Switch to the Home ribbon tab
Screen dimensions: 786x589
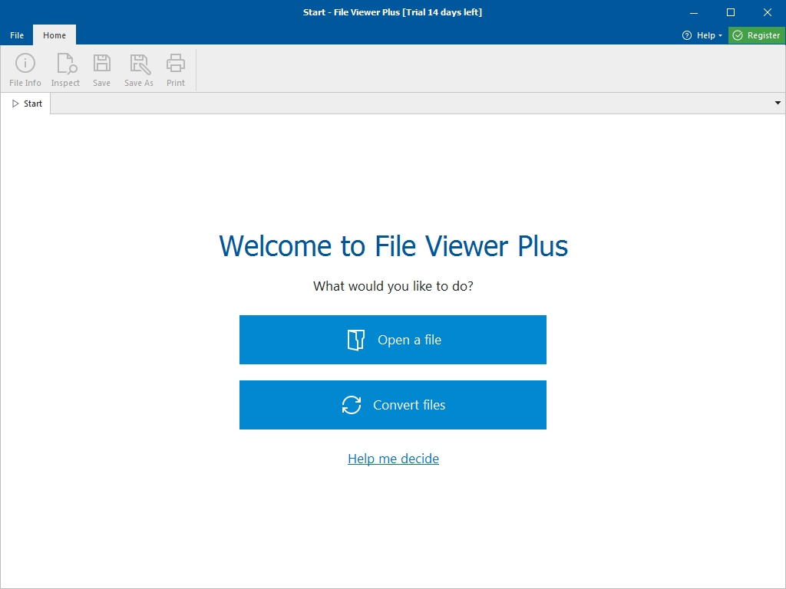[54, 35]
